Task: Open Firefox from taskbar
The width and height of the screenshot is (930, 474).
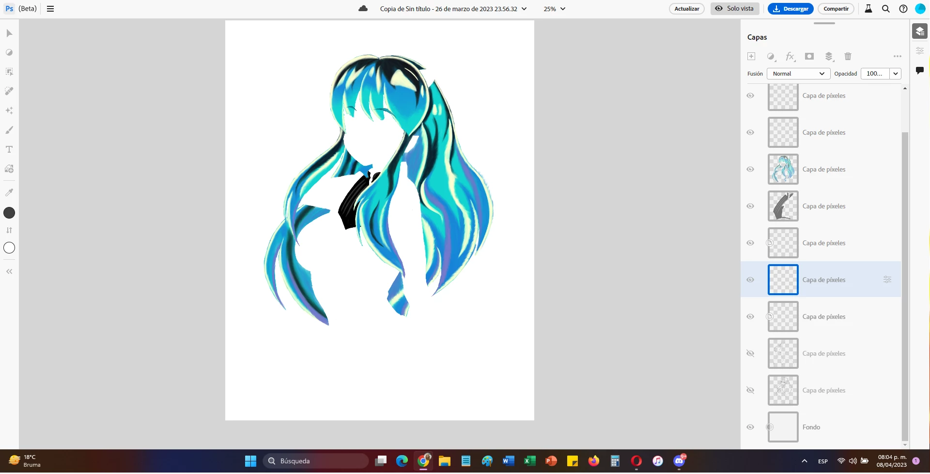Action: click(x=594, y=461)
